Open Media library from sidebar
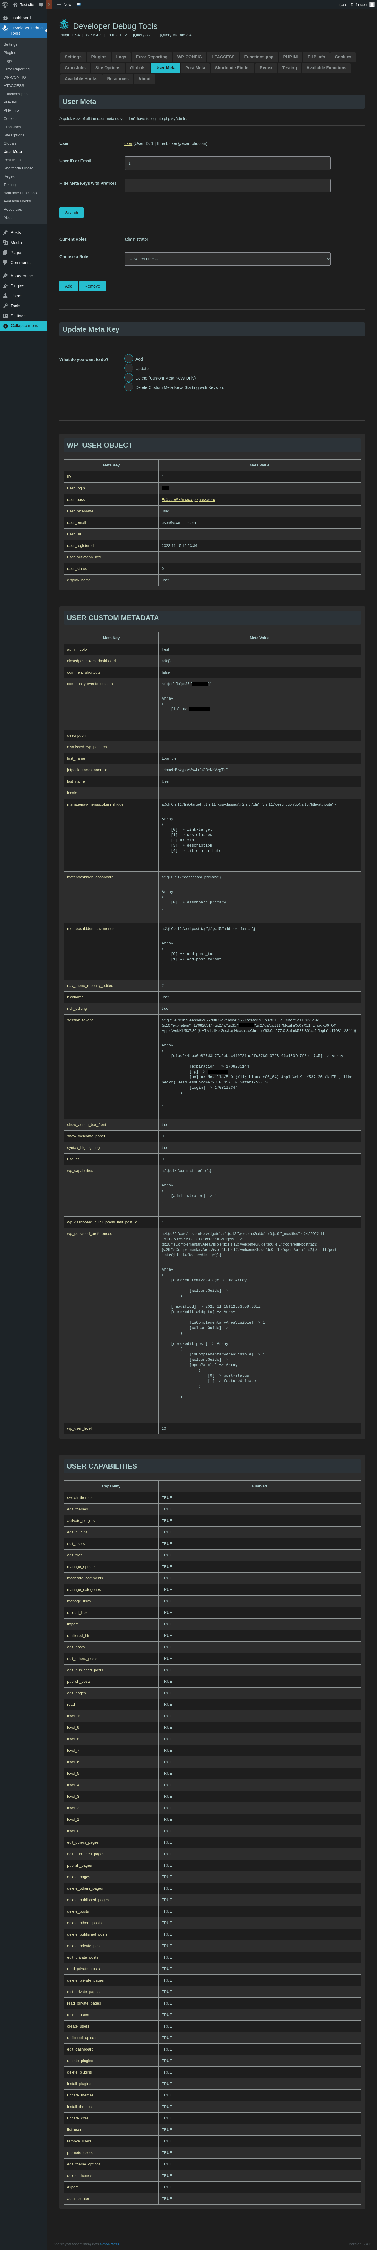Viewport: 377px width, 2250px height. 16,242
